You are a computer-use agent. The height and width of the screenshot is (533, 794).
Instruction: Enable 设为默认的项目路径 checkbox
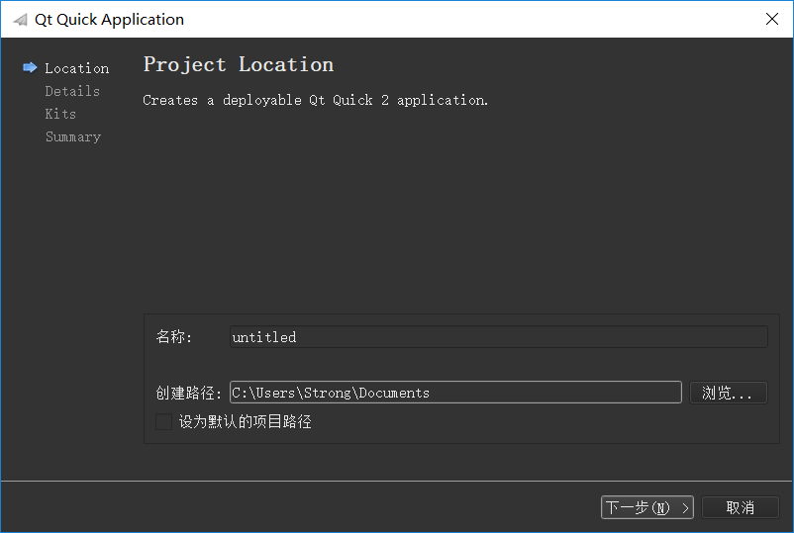[x=163, y=421]
